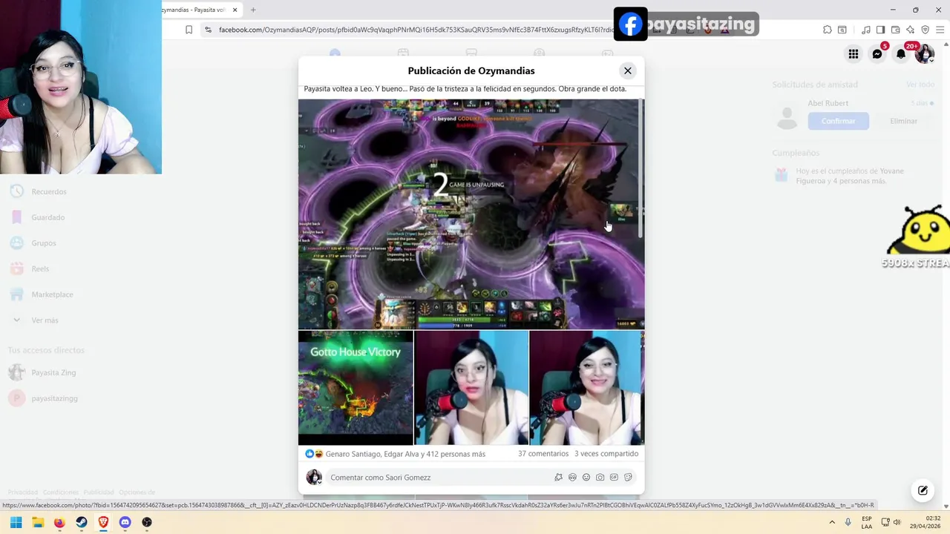Open the Like reaction icon list
This screenshot has height=534, width=950.
click(309, 454)
